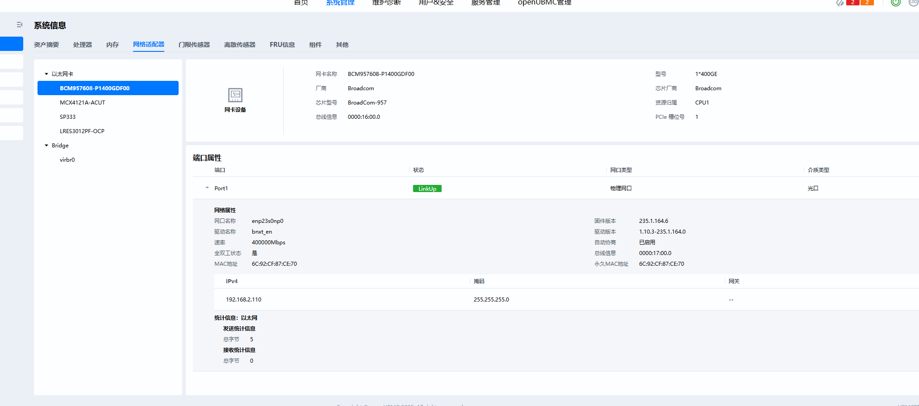
Task: Click the 端口属性 section title
Action: point(207,158)
